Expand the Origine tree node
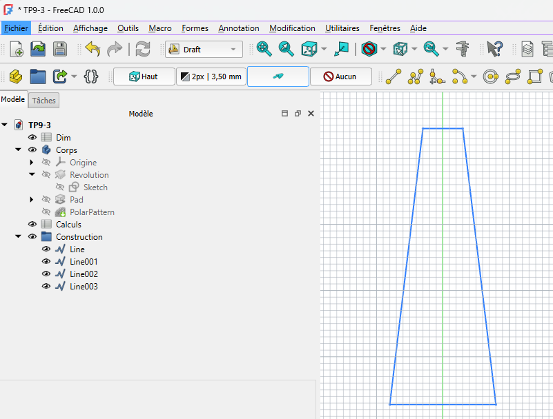The image size is (553, 419). 32,163
